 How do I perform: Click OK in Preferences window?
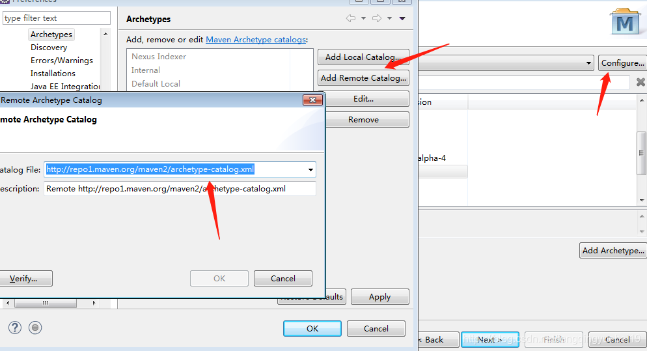coord(312,328)
